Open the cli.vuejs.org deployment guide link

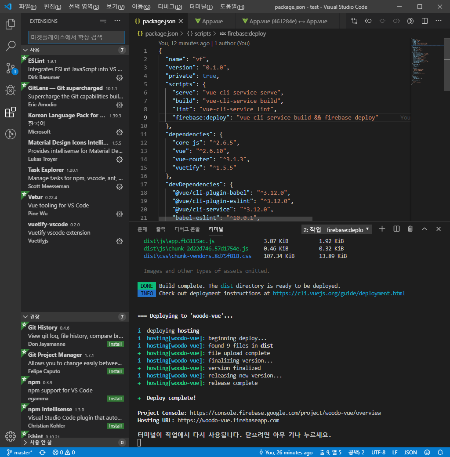(x=339, y=294)
